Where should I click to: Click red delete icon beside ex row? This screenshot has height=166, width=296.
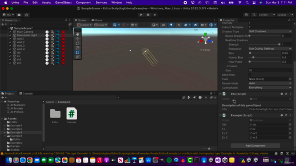tap(63, 56)
